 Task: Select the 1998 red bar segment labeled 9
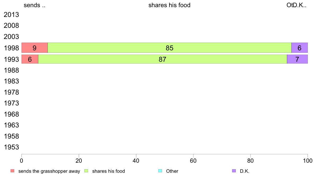pos(34,48)
